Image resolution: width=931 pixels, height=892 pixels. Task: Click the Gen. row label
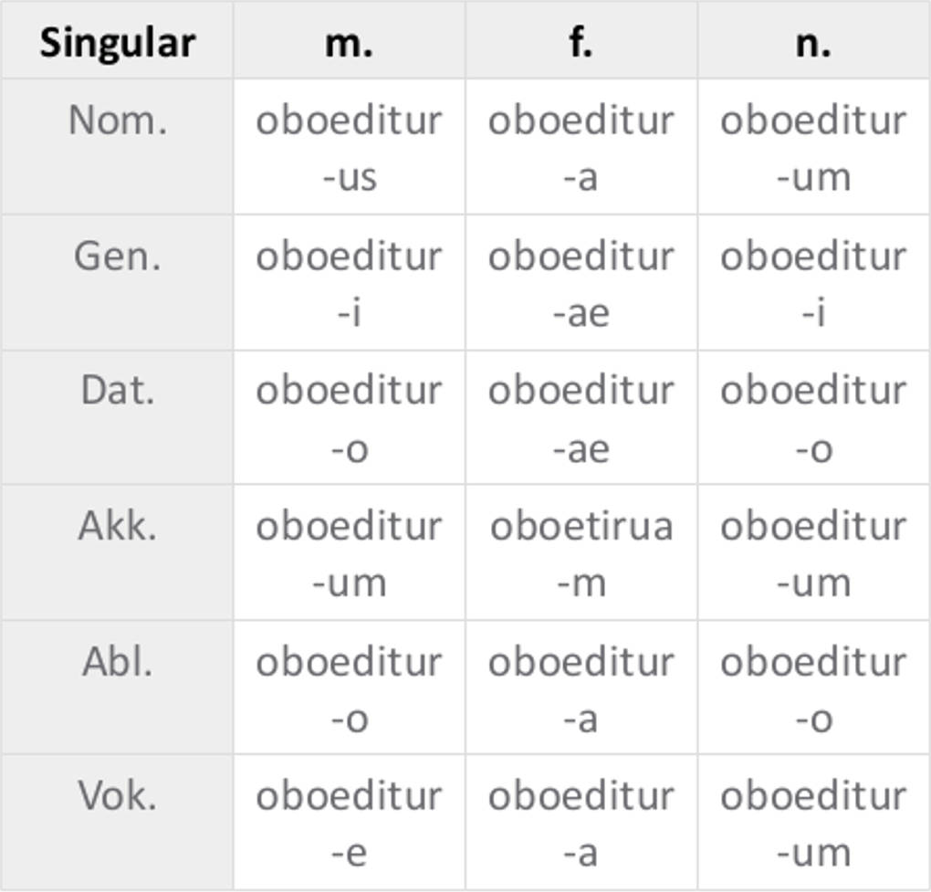pyautogui.click(x=117, y=256)
